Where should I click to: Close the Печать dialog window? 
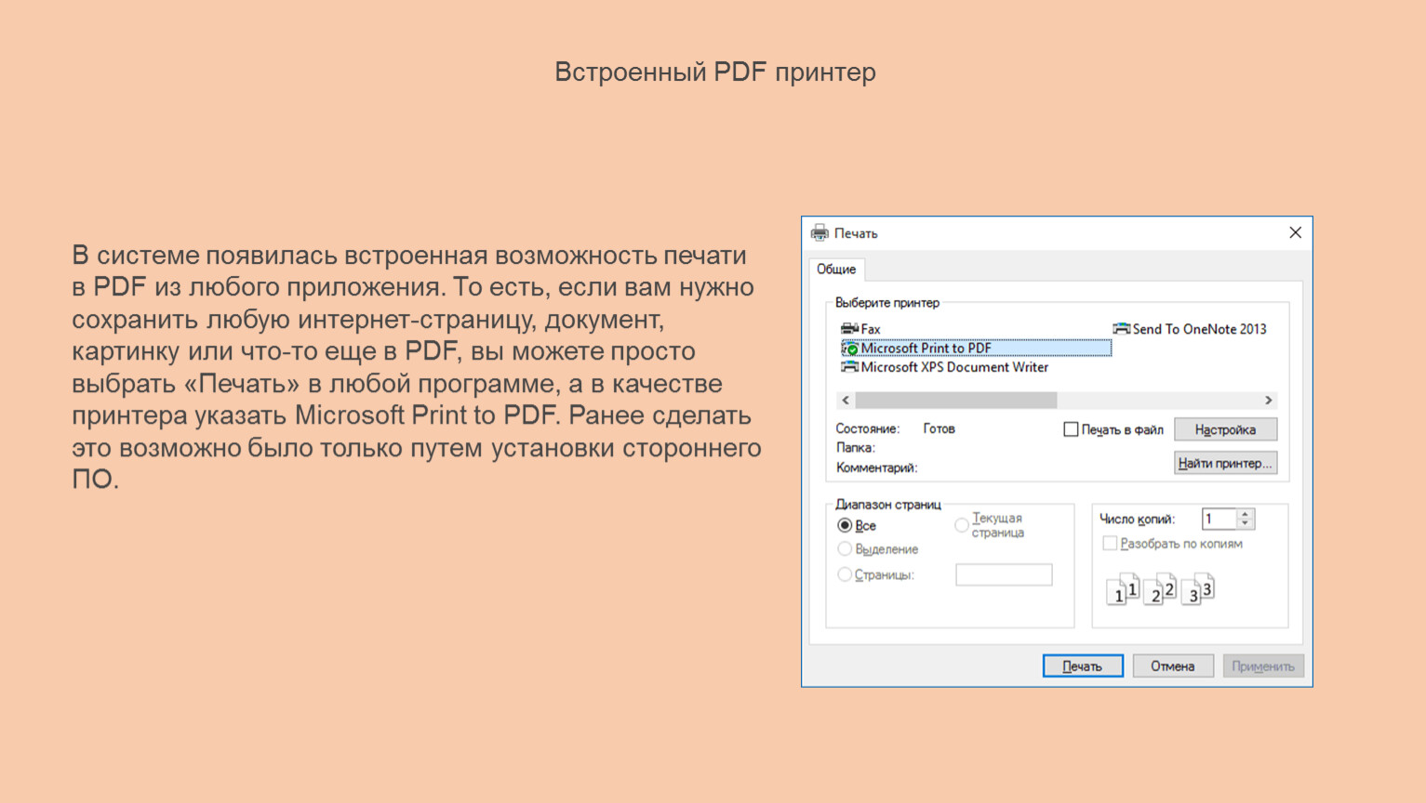1295,232
